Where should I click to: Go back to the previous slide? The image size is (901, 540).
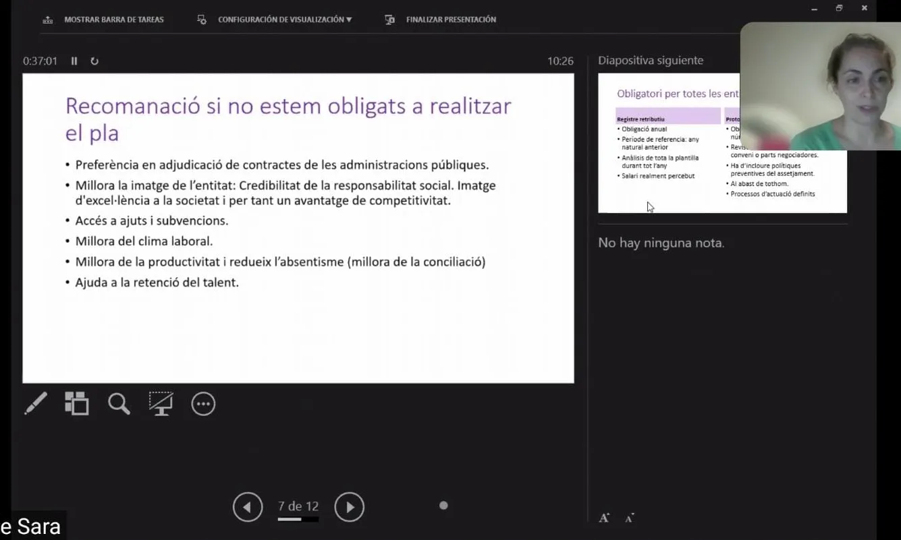[x=248, y=506]
